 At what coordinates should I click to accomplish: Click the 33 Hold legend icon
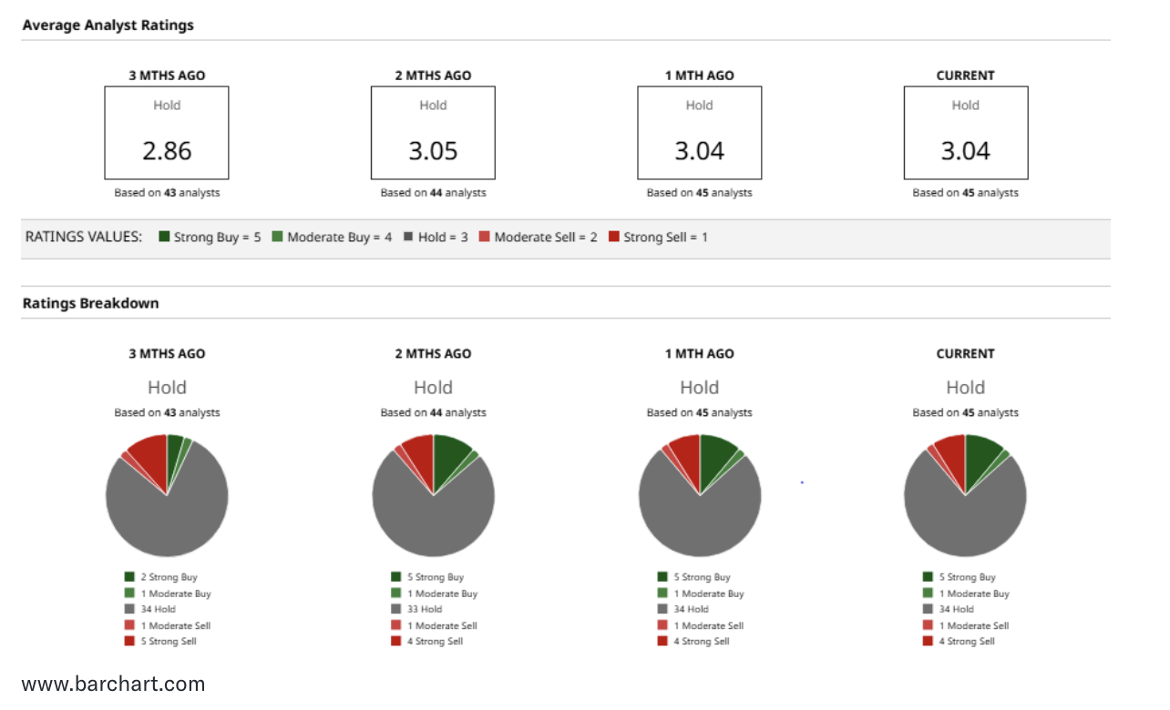[396, 609]
